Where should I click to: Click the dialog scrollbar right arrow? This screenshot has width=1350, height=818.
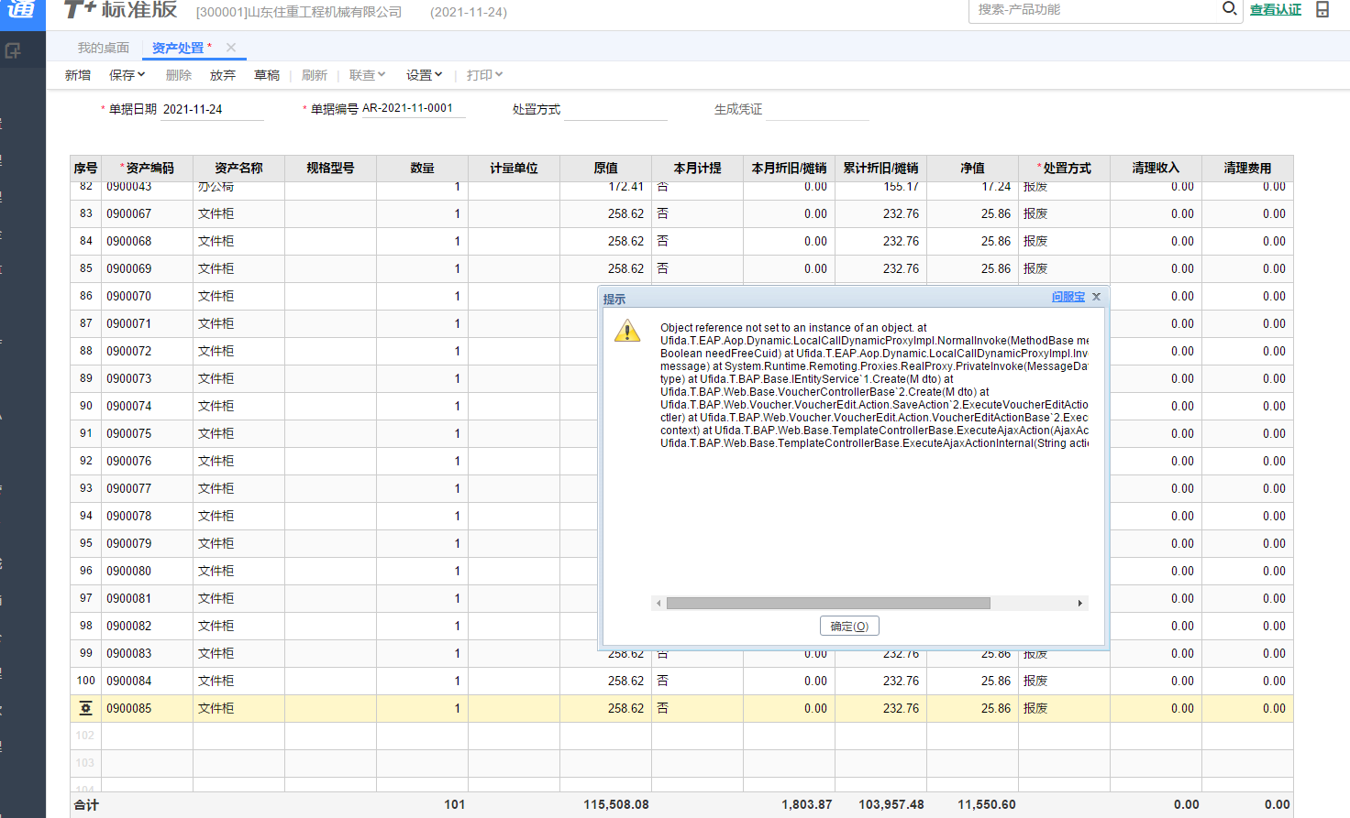tap(1080, 603)
